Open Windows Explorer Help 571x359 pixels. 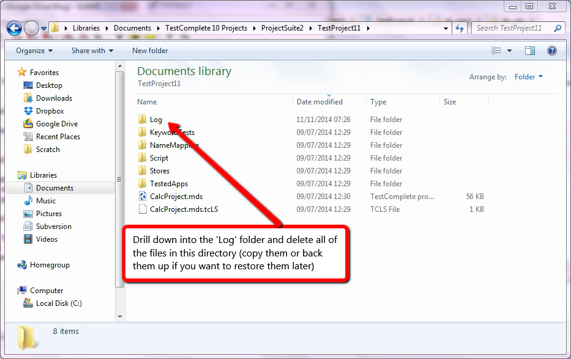pos(551,51)
